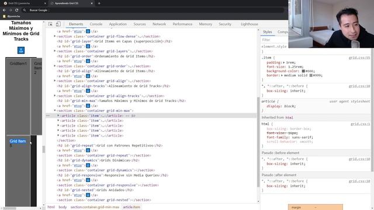Select the grid-repeat h2 element row
Screen dimensions: 374x210
(x=109, y=145)
